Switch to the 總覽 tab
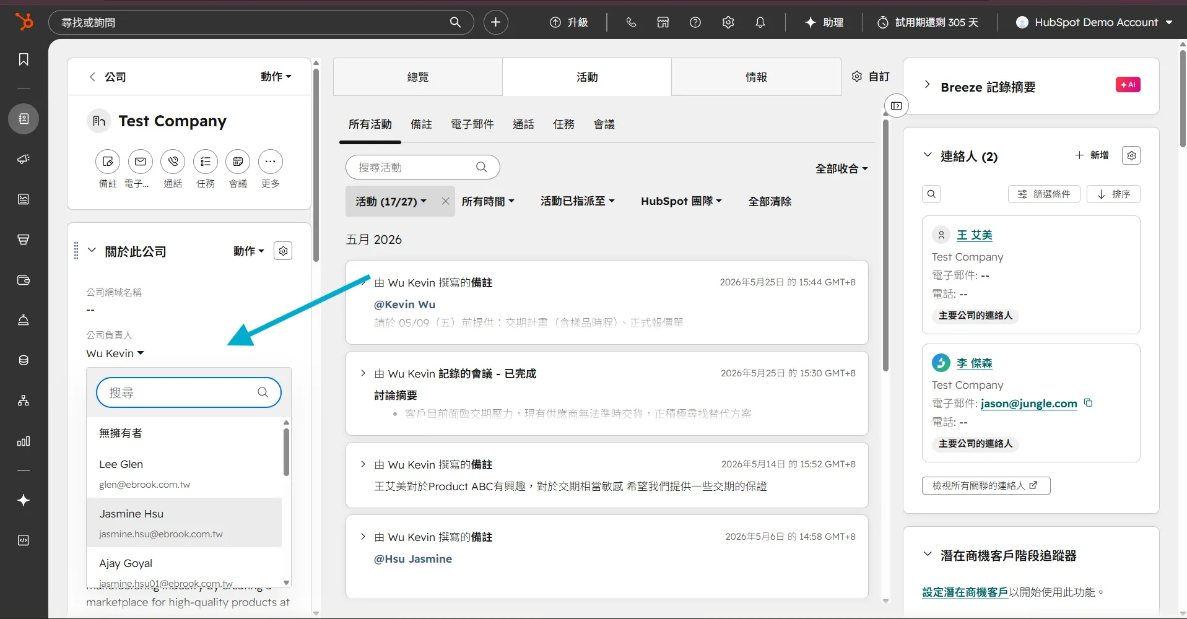The width and height of the screenshot is (1187, 619). 418,77
